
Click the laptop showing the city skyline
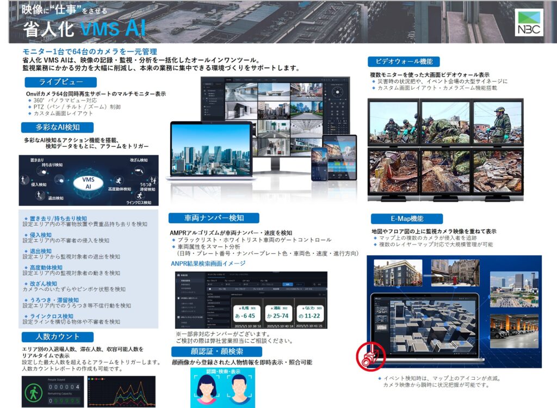[212, 151]
